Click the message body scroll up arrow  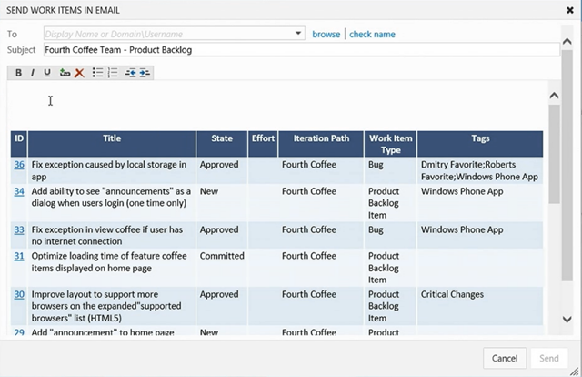[x=554, y=96]
